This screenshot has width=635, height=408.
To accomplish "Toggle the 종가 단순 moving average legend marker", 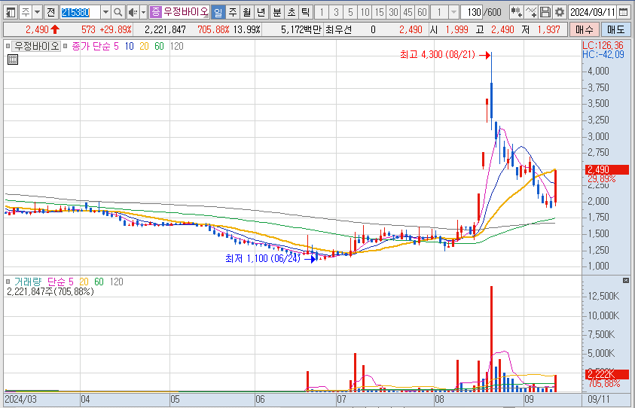I will tap(66, 46).
